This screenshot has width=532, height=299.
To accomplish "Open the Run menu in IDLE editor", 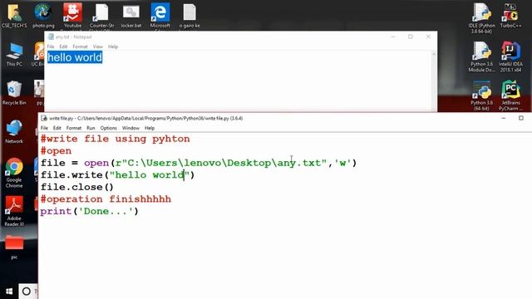I will pos(91,128).
